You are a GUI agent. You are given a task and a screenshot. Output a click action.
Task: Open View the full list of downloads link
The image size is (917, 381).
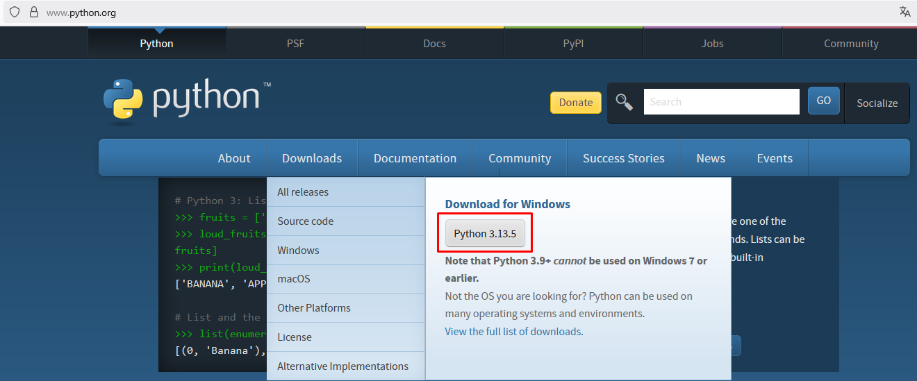pyautogui.click(x=513, y=332)
